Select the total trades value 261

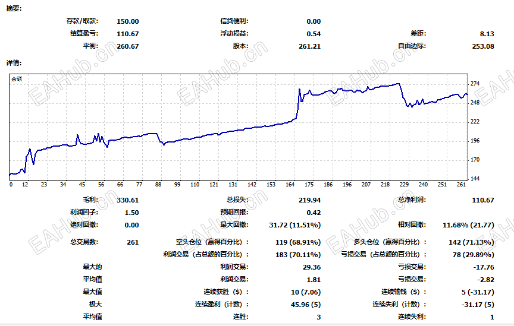click(x=133, y=242)
